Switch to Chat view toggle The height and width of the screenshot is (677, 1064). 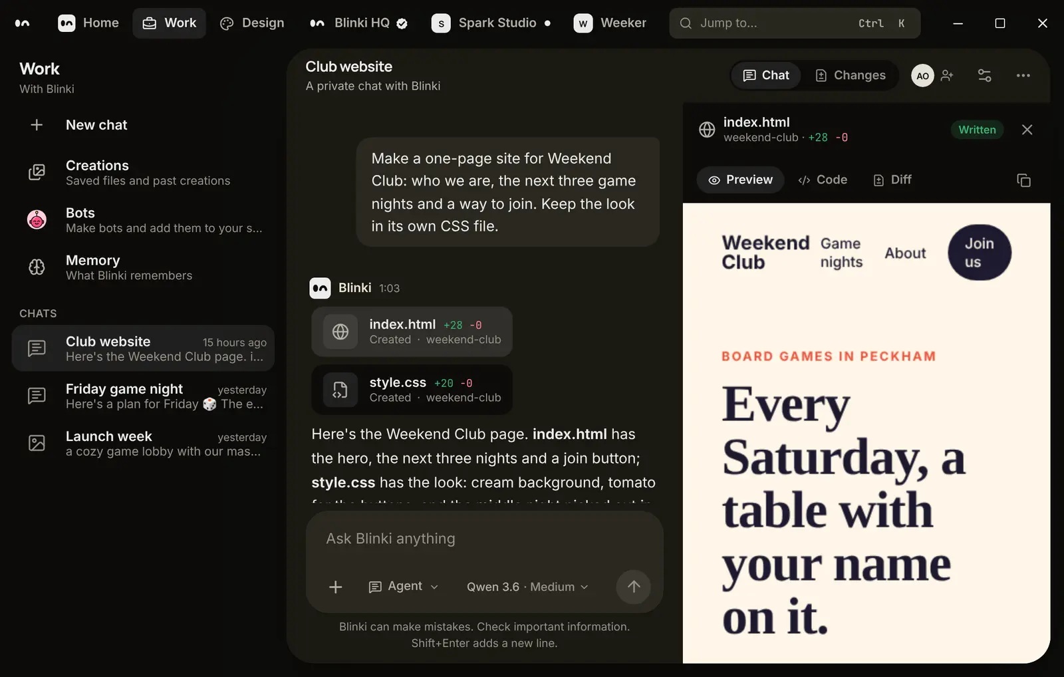[x=766, y=75]
